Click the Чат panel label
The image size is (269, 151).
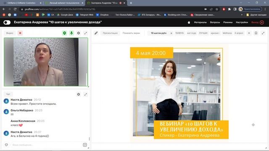[8, 94]
